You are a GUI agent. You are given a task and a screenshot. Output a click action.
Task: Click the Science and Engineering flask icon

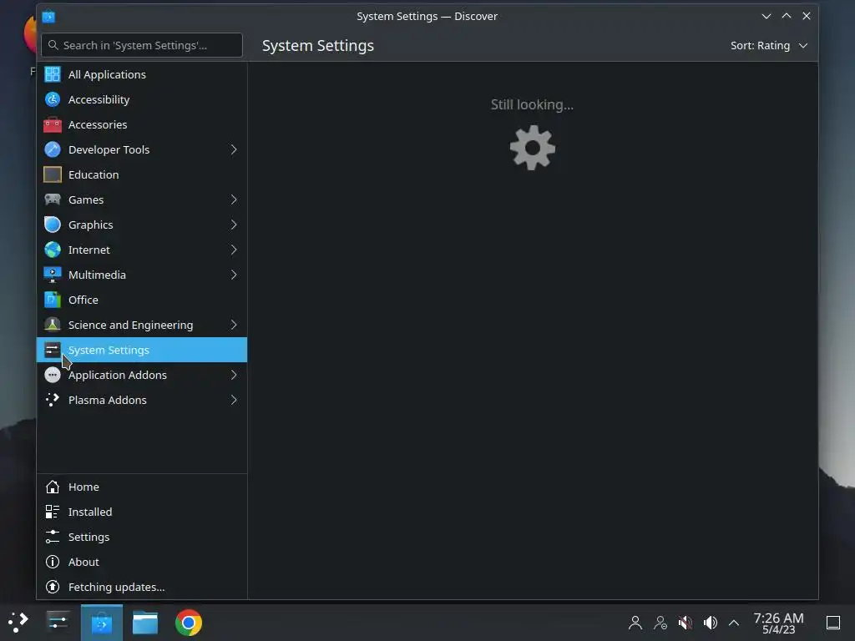click(53, 325)
